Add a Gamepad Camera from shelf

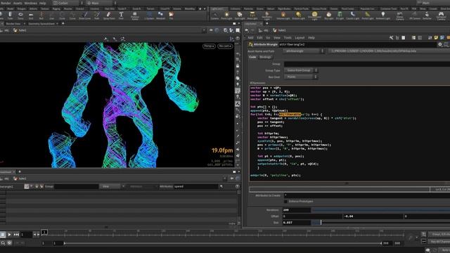(x=441, y=15)
